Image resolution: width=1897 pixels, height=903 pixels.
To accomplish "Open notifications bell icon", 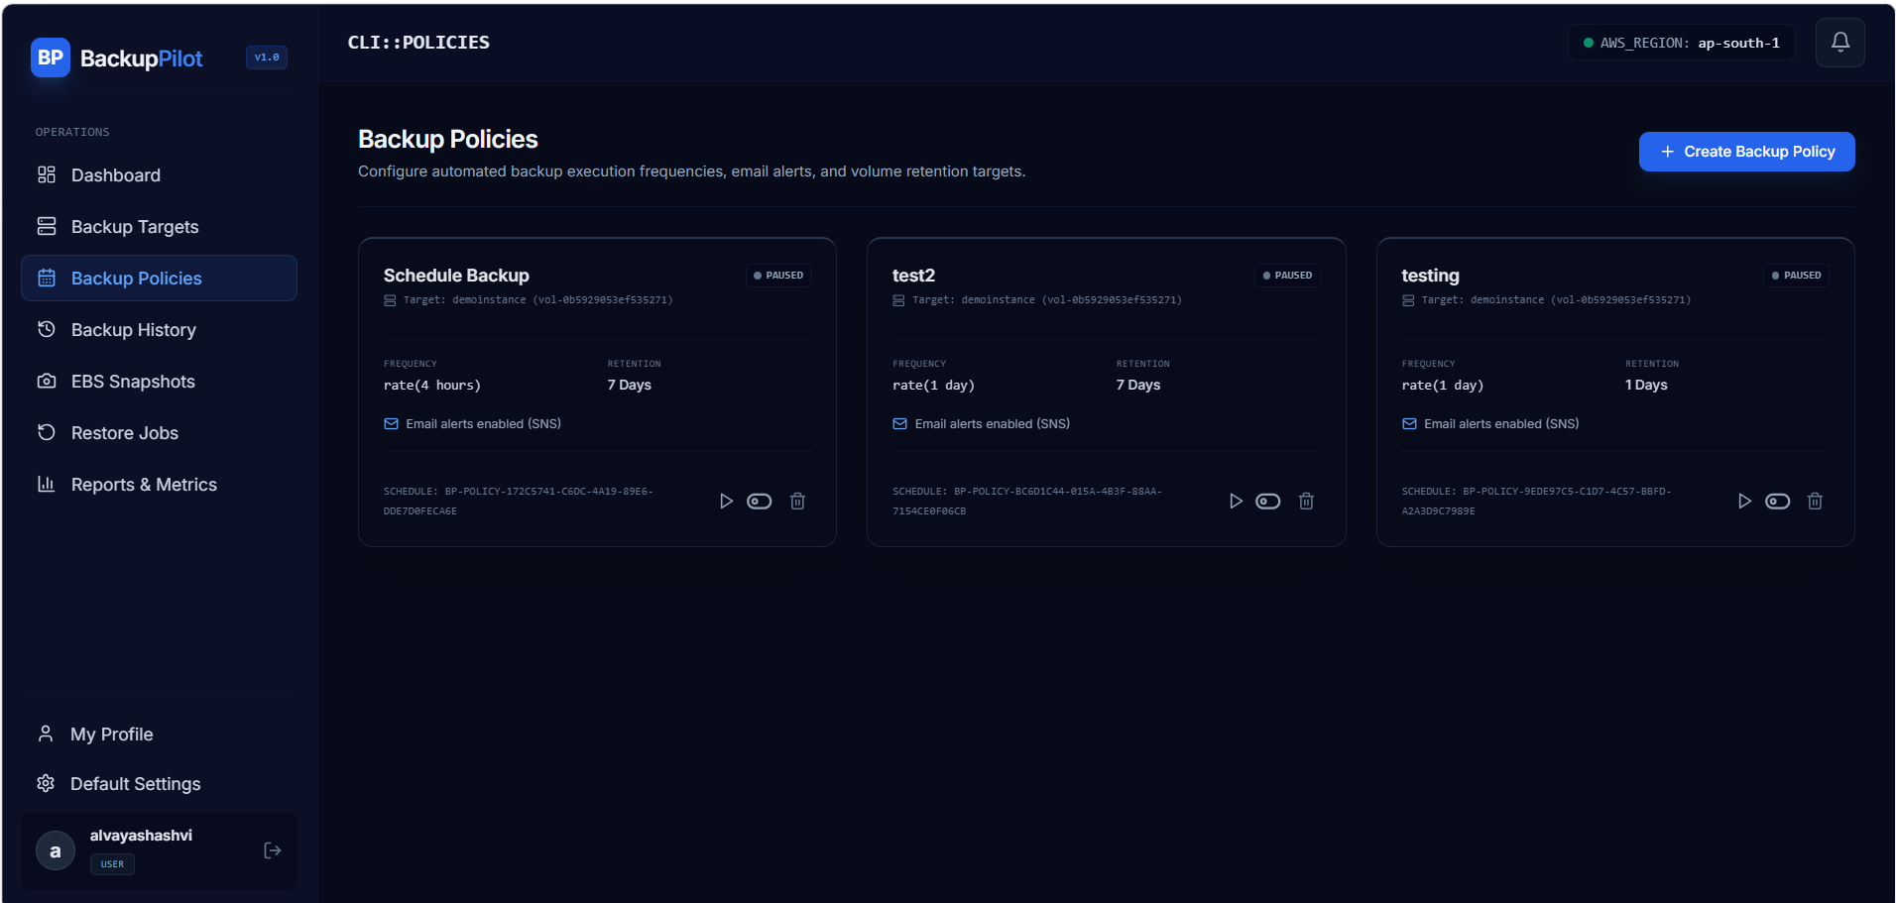I will point(1839,43).
